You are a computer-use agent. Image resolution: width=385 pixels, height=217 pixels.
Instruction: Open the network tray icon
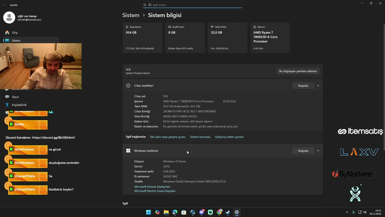(360, 212)
